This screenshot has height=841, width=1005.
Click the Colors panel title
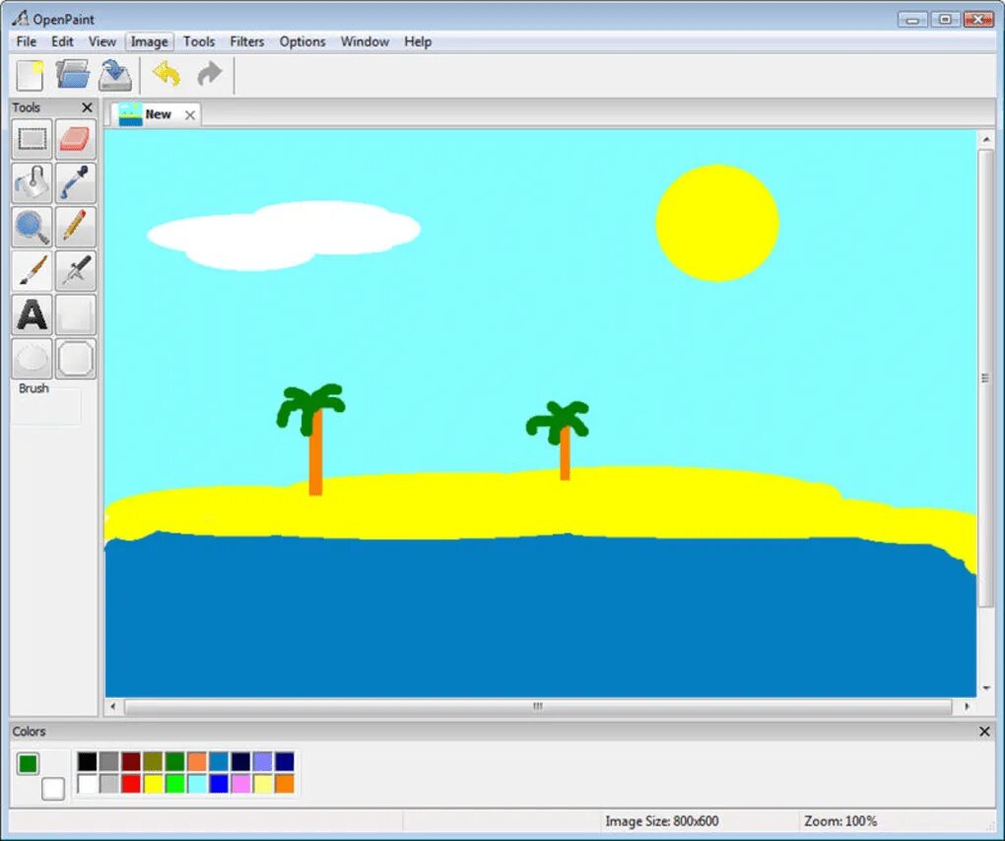tap(29, 732)
